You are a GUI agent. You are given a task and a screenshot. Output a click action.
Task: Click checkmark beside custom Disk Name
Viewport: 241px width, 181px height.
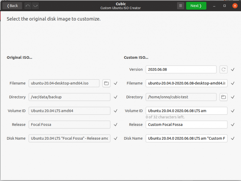(233, 138)
